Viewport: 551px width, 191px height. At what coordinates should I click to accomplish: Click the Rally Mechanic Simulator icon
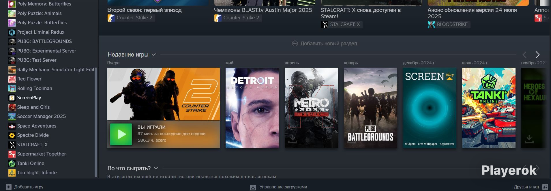12,70
